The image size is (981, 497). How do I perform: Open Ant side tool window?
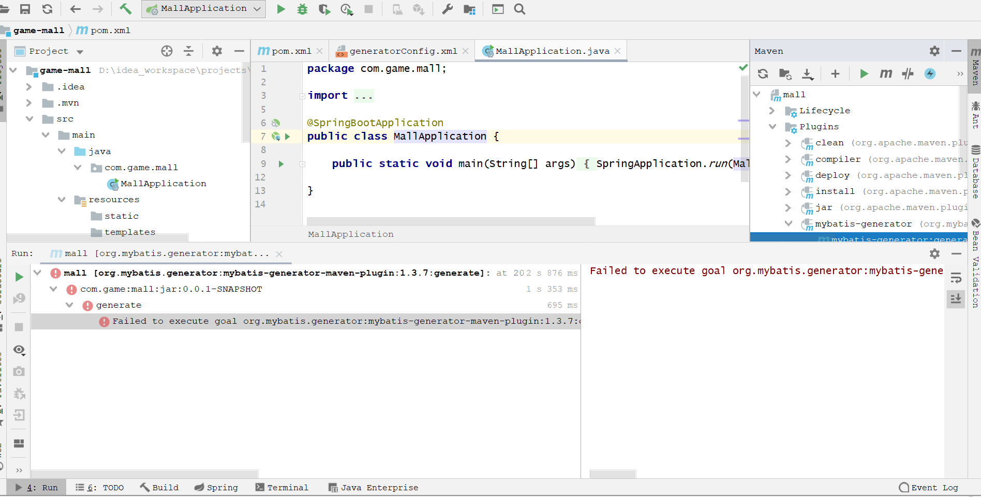coord(975,116)
